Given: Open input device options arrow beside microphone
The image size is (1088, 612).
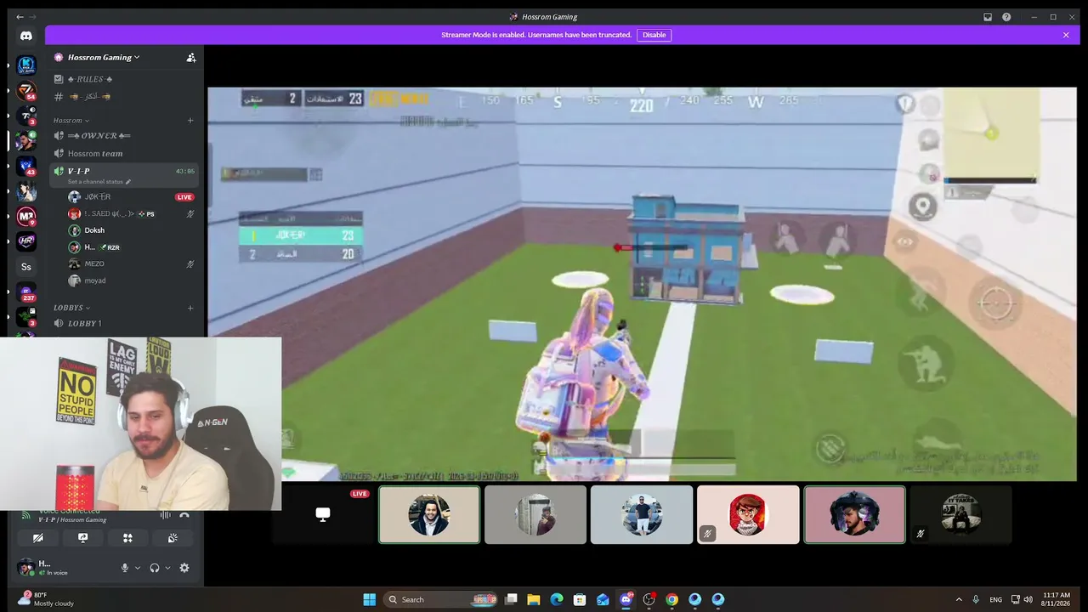Looking at the screenshot, I should pyautogui.click(x=138, y=568).
